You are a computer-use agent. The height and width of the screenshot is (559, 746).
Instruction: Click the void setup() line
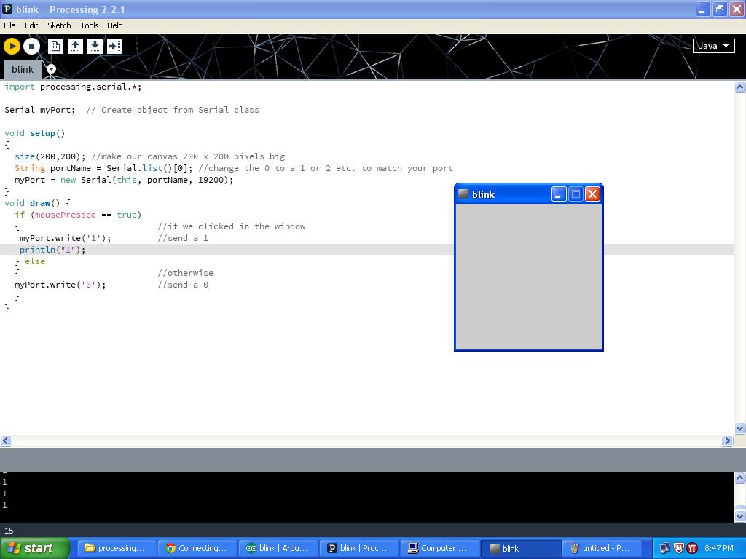pos(35,133)
